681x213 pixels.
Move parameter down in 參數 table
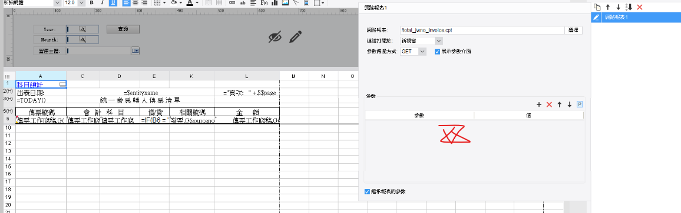pos(570,104)
